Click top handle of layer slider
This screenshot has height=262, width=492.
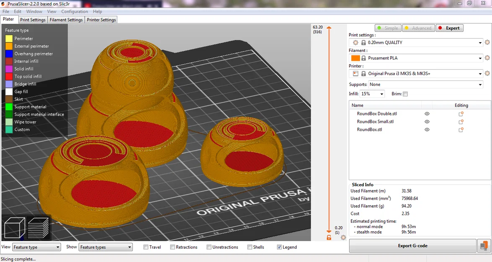coord(329,28)
